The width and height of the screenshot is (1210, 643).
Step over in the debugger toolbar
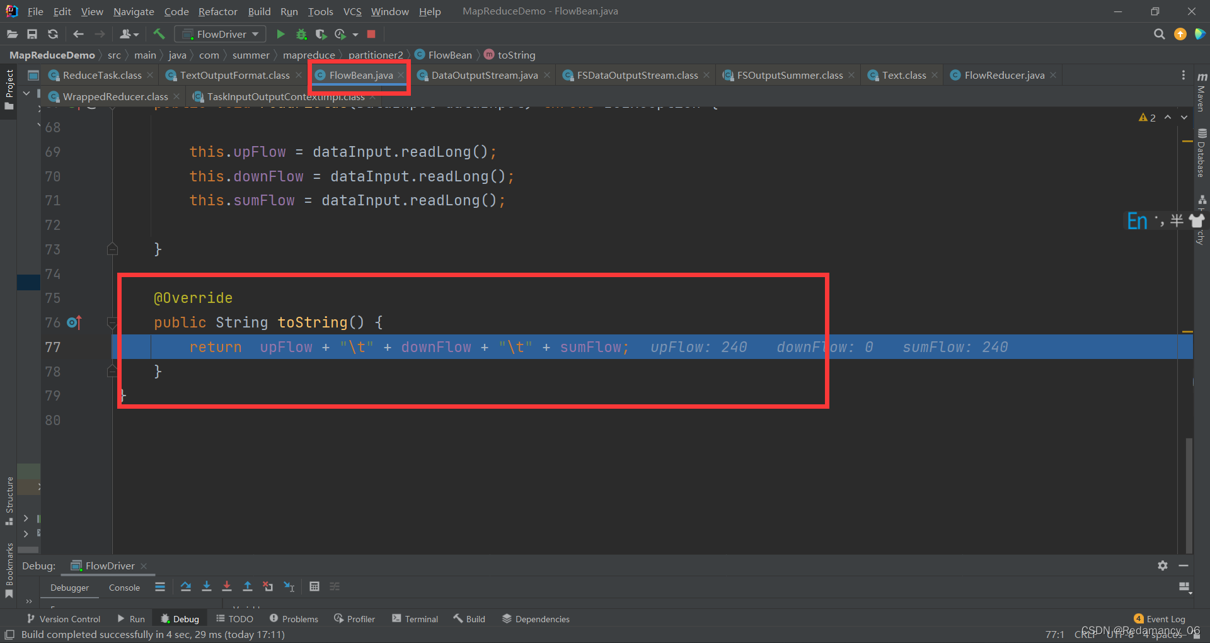click(x=185, y=586)
